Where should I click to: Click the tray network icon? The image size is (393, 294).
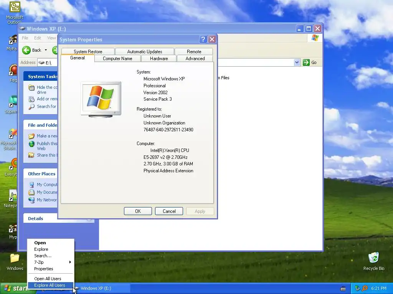357,288
